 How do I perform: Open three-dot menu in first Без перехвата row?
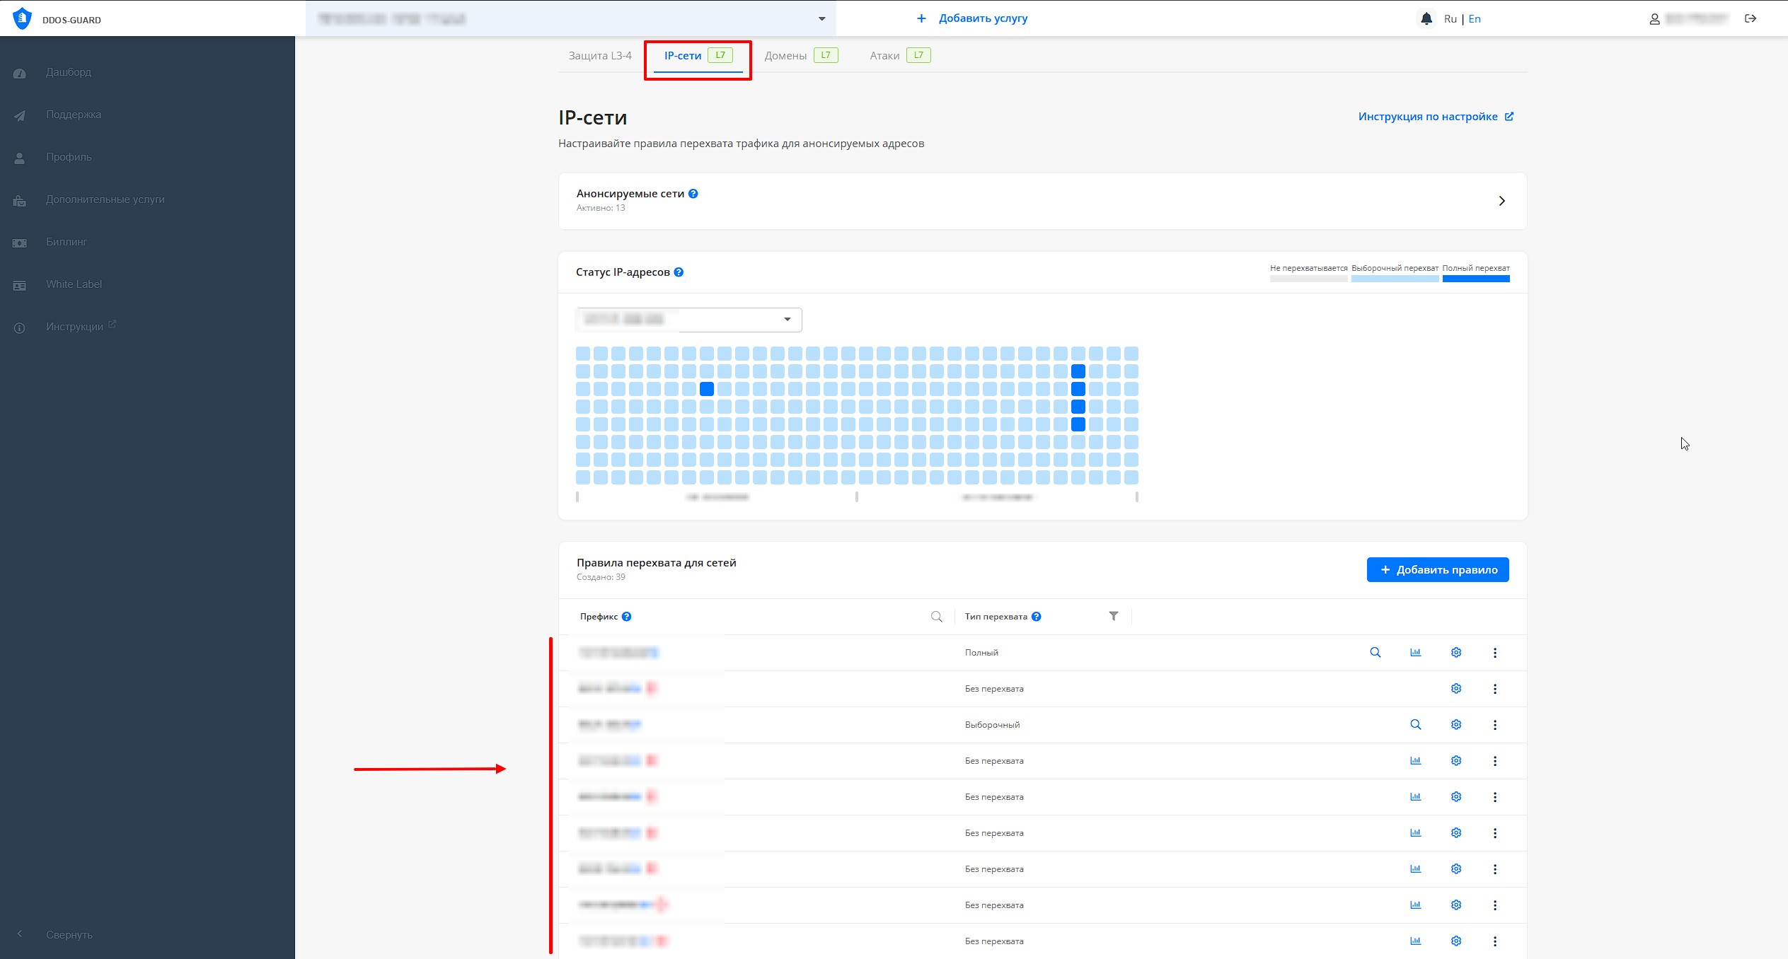pos(1495,689)
